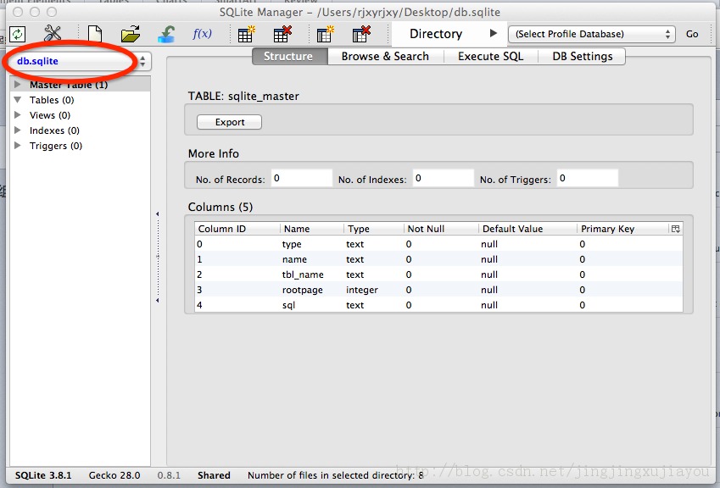Click the column picker icon in table header
Screen dimensions: 720x488
point(675,229)
